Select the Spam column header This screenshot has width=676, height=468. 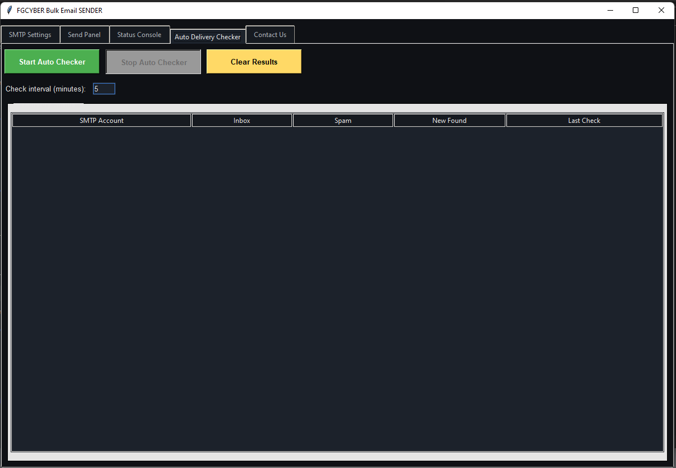coord(343,121)
